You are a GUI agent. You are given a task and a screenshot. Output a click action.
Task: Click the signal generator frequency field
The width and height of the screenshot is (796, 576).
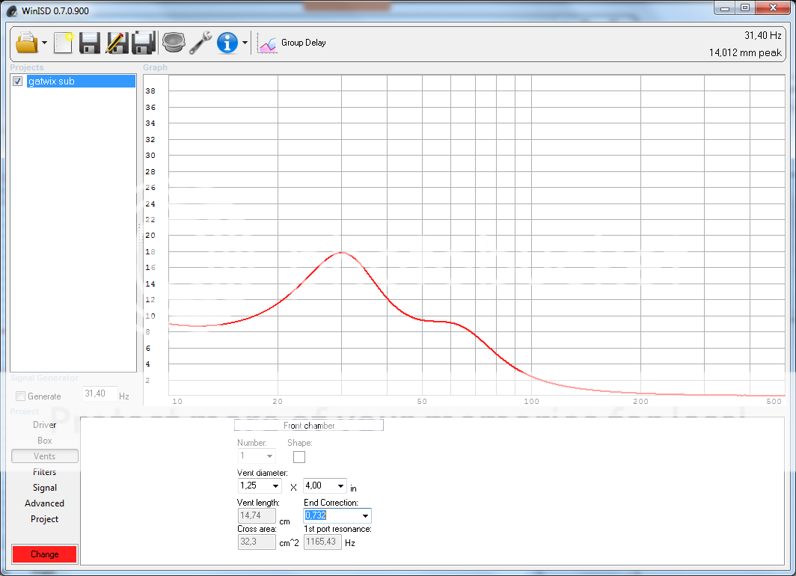click(99, 394)
